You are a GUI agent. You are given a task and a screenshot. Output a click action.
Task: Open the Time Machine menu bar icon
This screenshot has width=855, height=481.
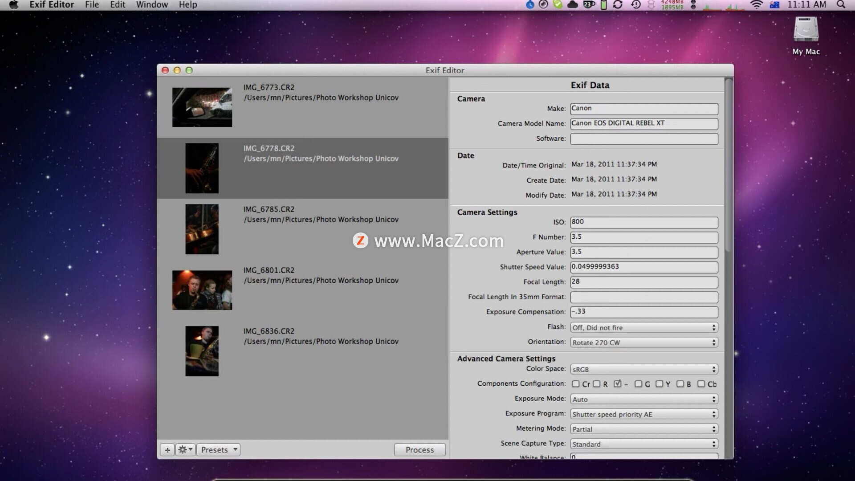636,4
